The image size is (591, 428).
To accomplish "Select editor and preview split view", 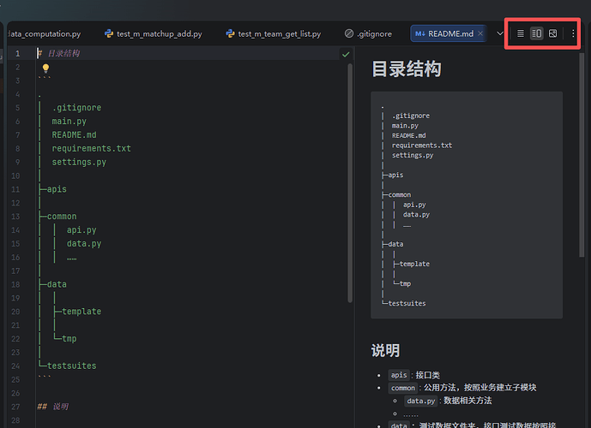I will 536,34.
